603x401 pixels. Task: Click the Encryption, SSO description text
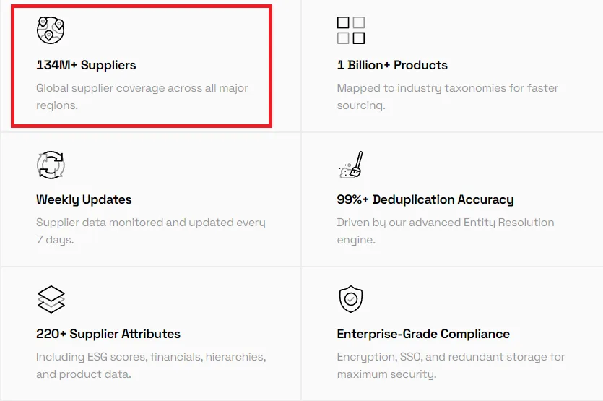pyautogui.click(x=451, y=365)
